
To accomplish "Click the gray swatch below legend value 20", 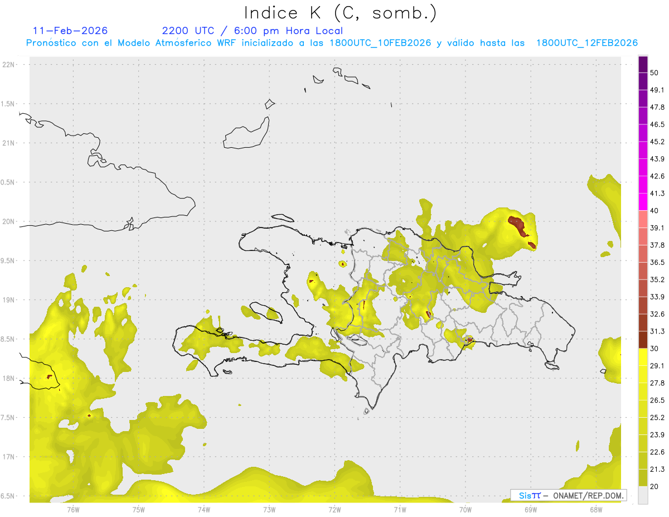I will coord(643,495).
